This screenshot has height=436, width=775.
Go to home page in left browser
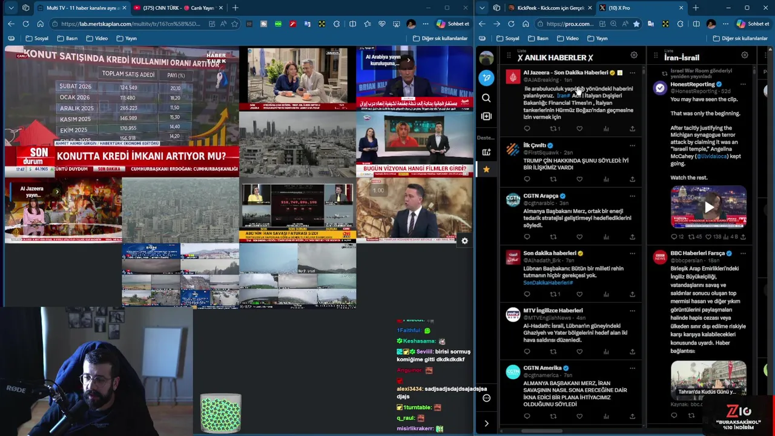coord(40,24)
